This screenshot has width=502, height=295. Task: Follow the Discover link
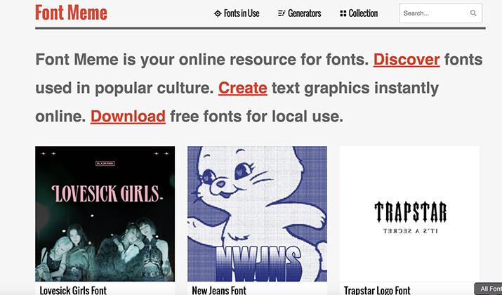tap(407, 60)
